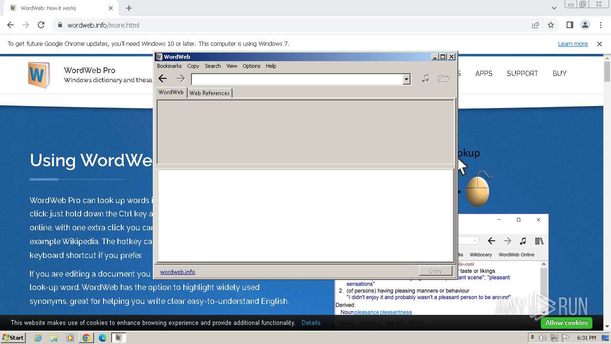Expand the WordWeb search word dropdown

tap(406, 79)
